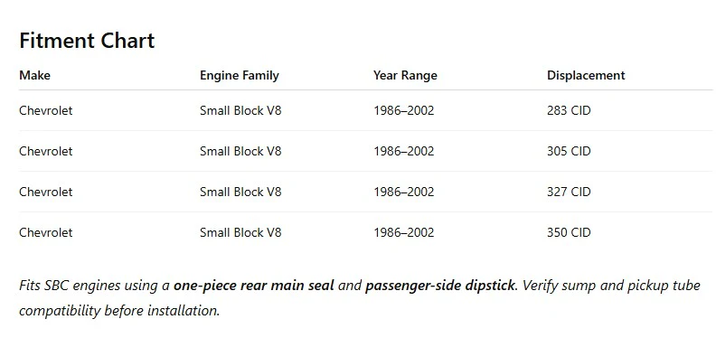Click Chevrolet in the 327 CID row
This screenshot has width=716, height=338.
46,192
